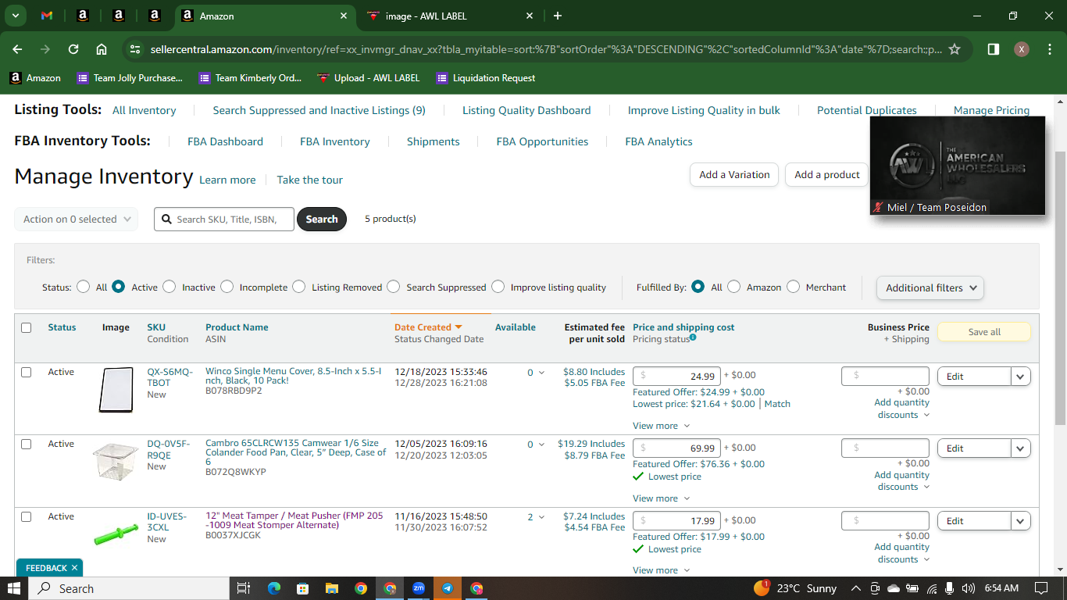
Task: Go back to the previous page
Action: point(18,49)
